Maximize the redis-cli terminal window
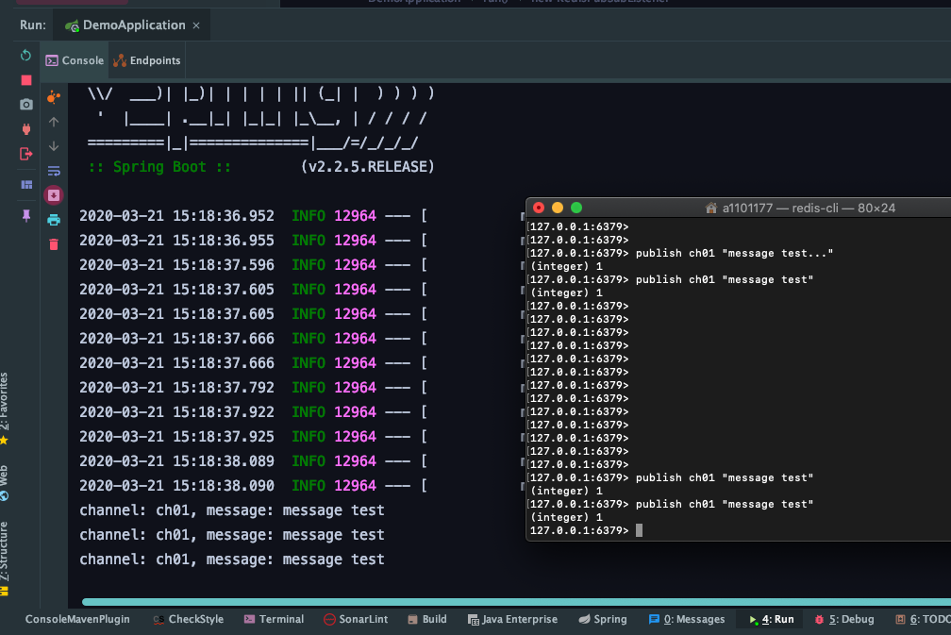Image resolution: width=951 pixels, height=635 pixels. coord(576,208)
